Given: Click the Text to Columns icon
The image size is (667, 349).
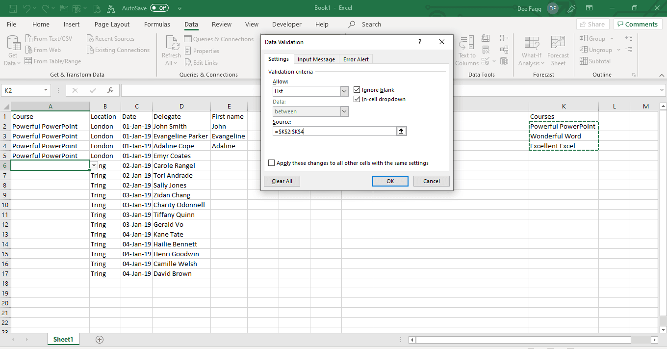Looking at the screenshot, I should (x=466, y=43).
